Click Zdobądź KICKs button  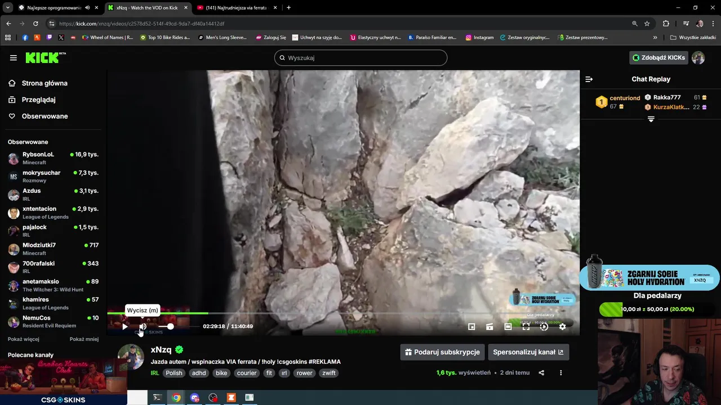[658, 57]
